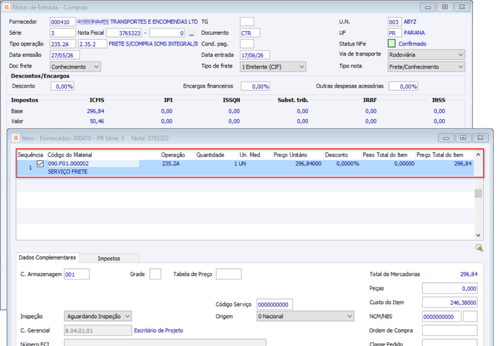Click the second Tipo operação field 2.35.2
This screenshot has height=346, width=499.
point(92,44)
